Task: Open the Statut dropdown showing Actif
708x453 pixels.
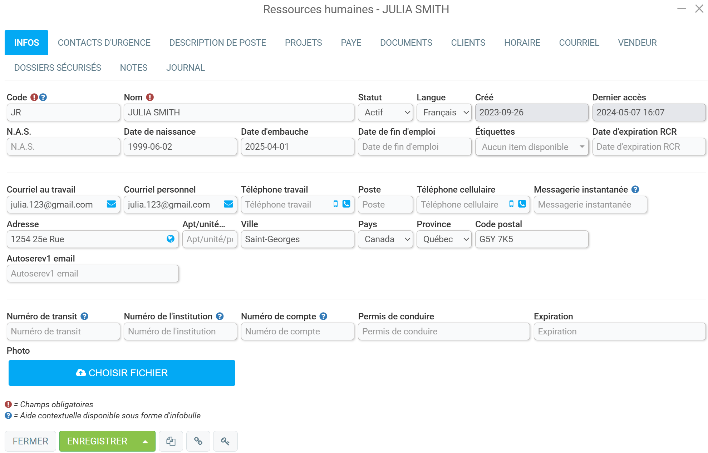Action: tap(385, 113)
